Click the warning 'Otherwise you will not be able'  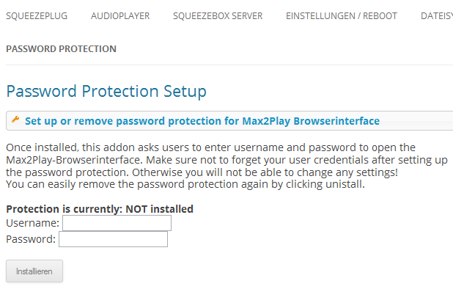pyautogui.click(x=265, y=172)
